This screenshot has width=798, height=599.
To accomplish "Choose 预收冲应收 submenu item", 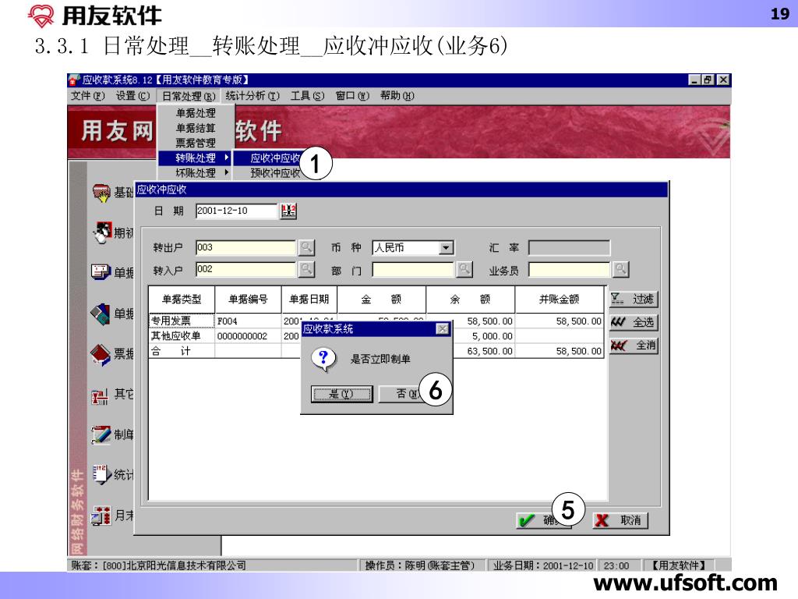I will coord(275,173).
